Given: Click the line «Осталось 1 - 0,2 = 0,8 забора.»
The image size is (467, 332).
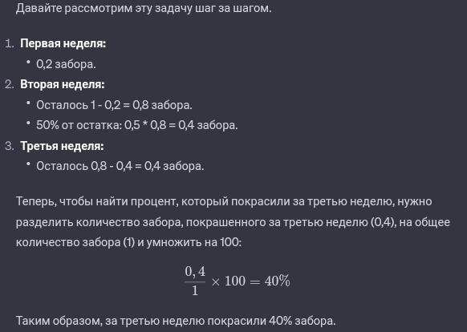Looking at the screenshot, I should 115,105.
